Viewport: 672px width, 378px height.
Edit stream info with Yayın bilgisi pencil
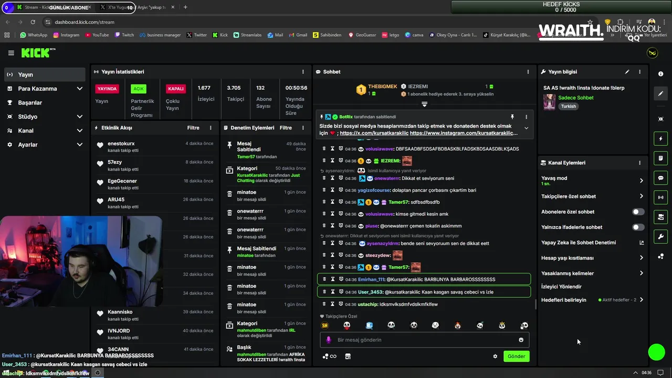(x=627, y=72)
